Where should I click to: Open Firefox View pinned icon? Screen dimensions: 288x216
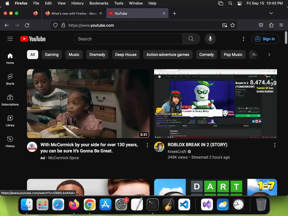tap(35, 13)
